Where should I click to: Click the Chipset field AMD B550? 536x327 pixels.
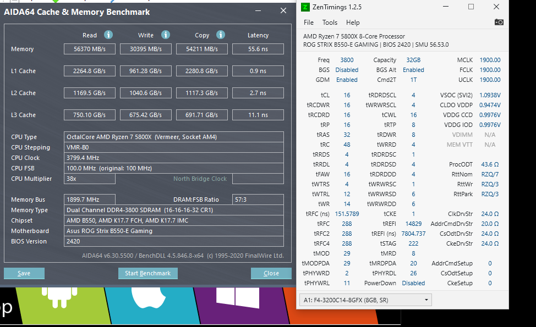174,220
